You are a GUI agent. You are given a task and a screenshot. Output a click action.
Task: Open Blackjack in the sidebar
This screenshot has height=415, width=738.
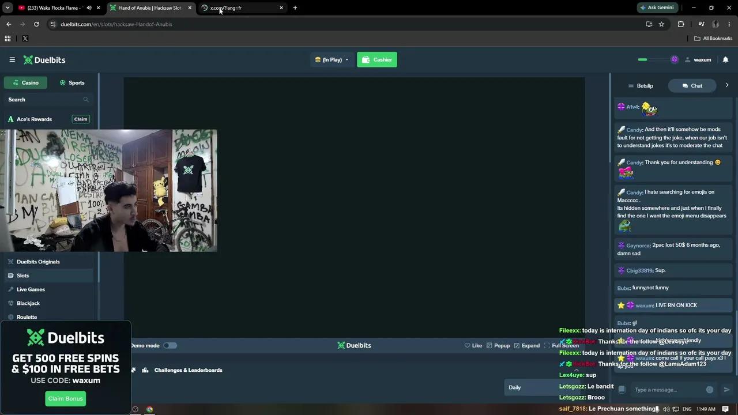click(28, 303)
